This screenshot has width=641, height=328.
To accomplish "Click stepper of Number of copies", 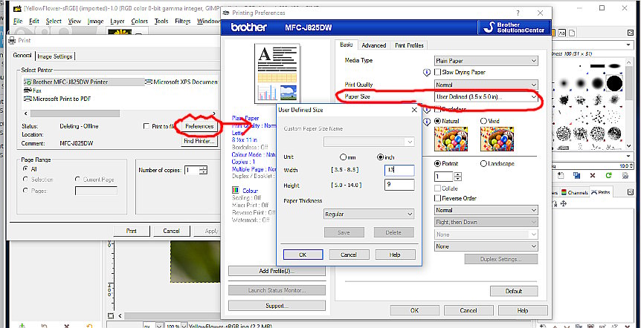I will (203, 170).
